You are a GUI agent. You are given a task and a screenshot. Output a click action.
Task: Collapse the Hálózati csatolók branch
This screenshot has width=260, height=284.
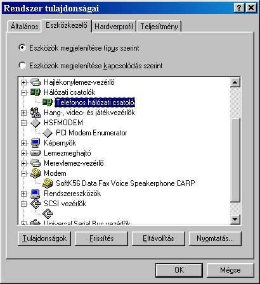pos(23,92)
